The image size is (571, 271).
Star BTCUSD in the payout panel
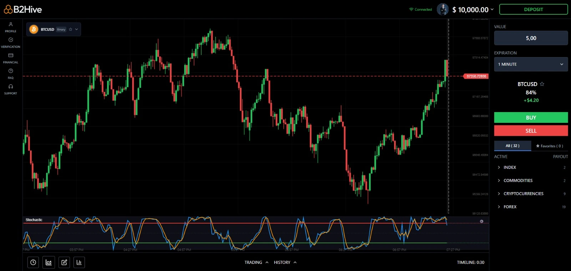542,84
